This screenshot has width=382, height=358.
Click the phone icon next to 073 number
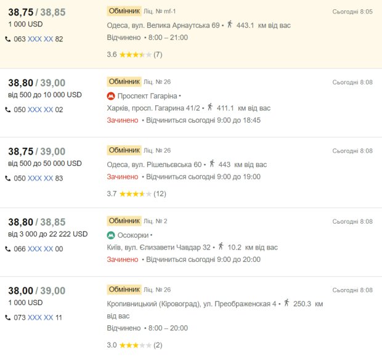pyautogui.click(x=8, y=317)
